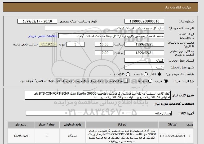This screenshot has width=204, height=144.
Task: Select the کالا radio button
Action: (x=159, y=74)
